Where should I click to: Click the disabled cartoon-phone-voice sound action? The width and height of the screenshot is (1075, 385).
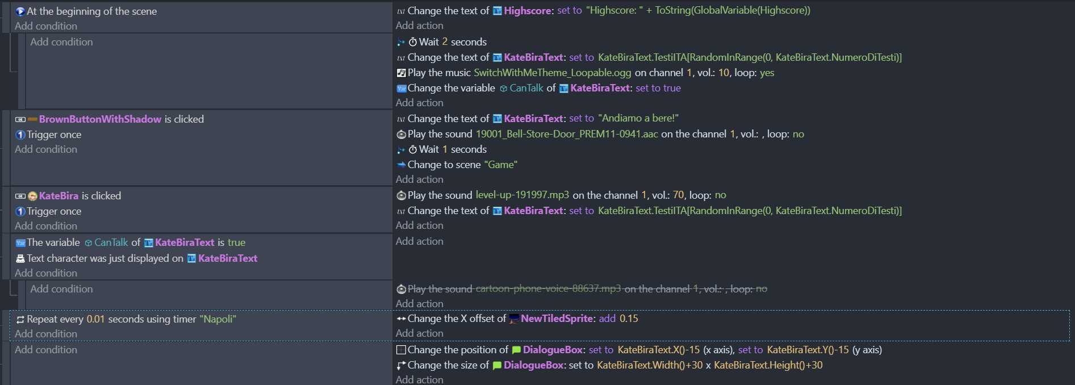point(582,289)
